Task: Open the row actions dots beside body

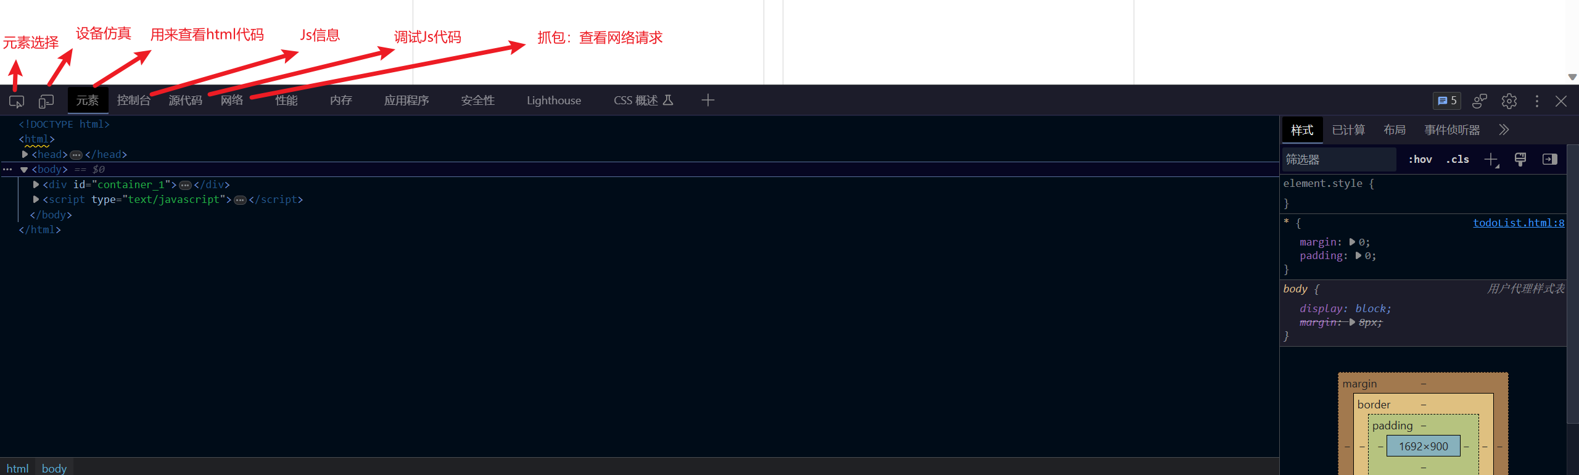Action: [x=7, y=169]
